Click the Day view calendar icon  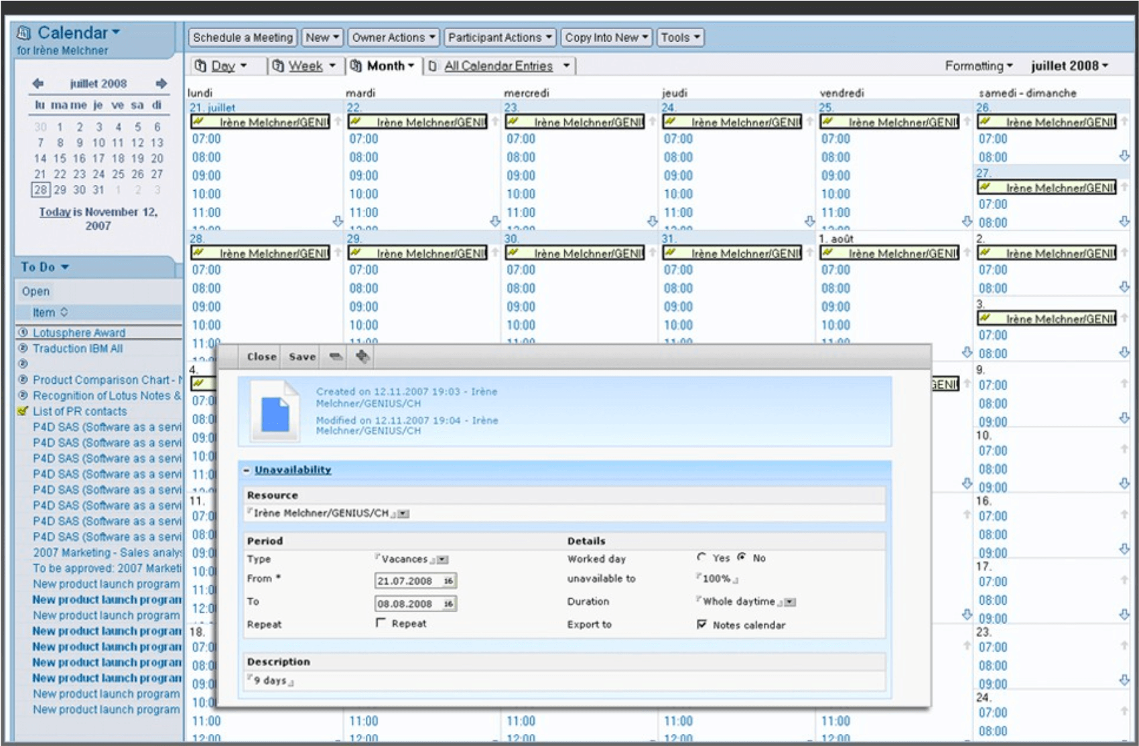coord(200,65)
